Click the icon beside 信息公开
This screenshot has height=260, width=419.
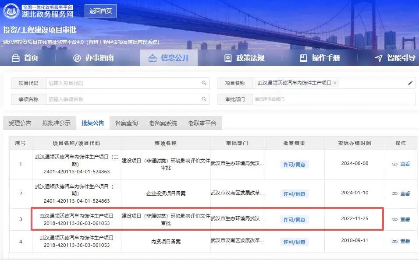point(153,58)
